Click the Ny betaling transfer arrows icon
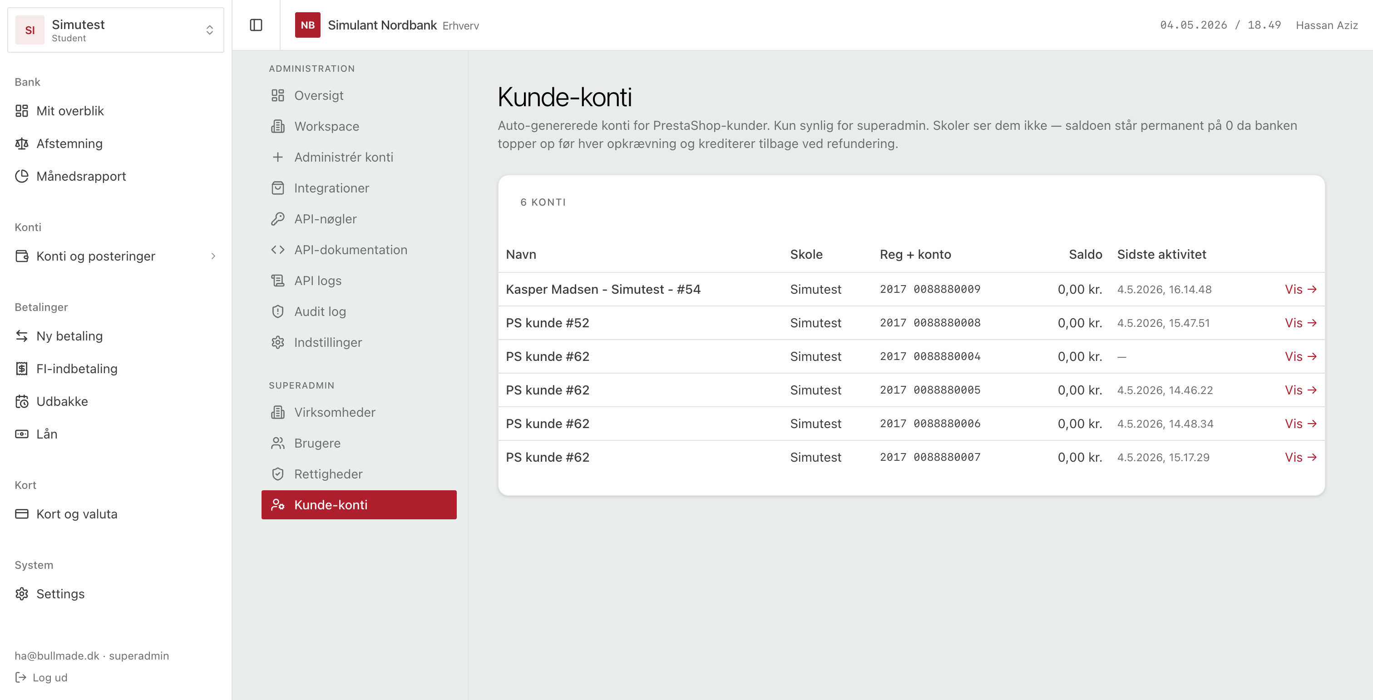Viewport: 1373px width, 700px height. [x=22, y=335]
